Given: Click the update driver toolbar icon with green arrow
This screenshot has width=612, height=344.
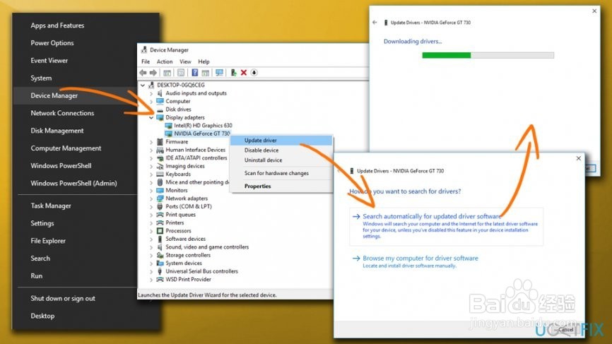Looking at the screenshot, I should click(233, 73).
